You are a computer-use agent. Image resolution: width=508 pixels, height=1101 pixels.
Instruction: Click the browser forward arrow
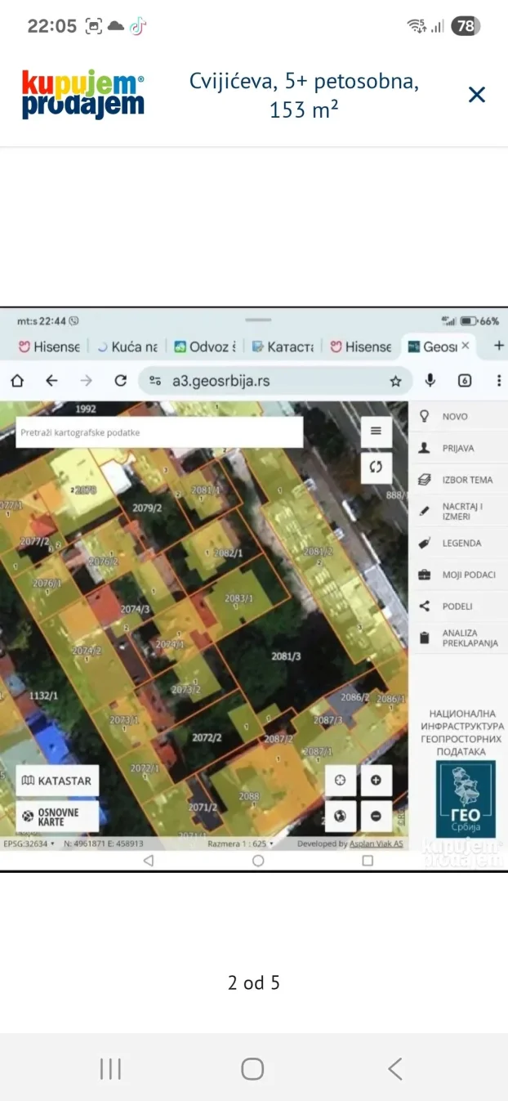87,380
